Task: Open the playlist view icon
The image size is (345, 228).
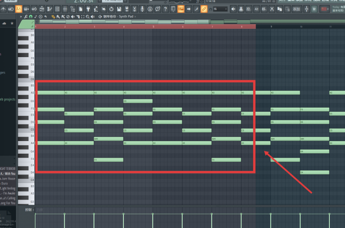Action: [57, 9]
